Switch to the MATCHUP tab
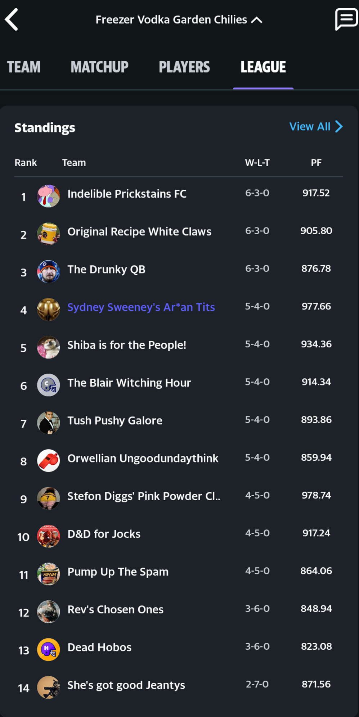Viewport: 359px width, 717px height. (x=99, y=67)
